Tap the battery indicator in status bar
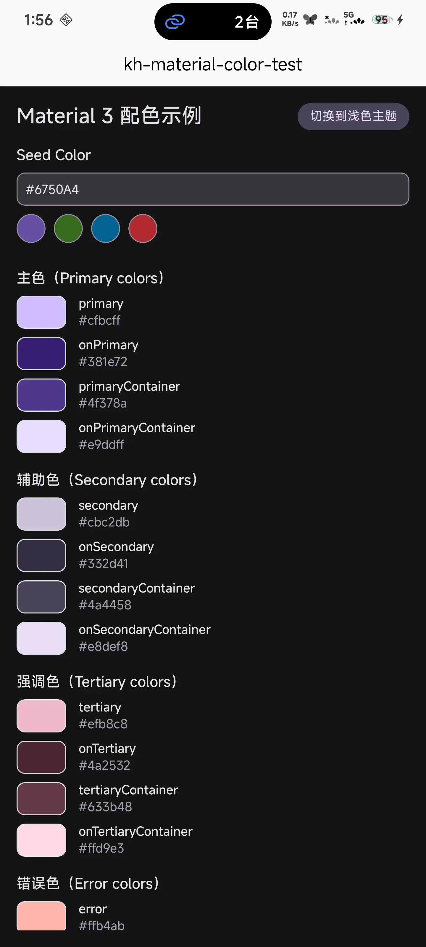 point(382,20)
